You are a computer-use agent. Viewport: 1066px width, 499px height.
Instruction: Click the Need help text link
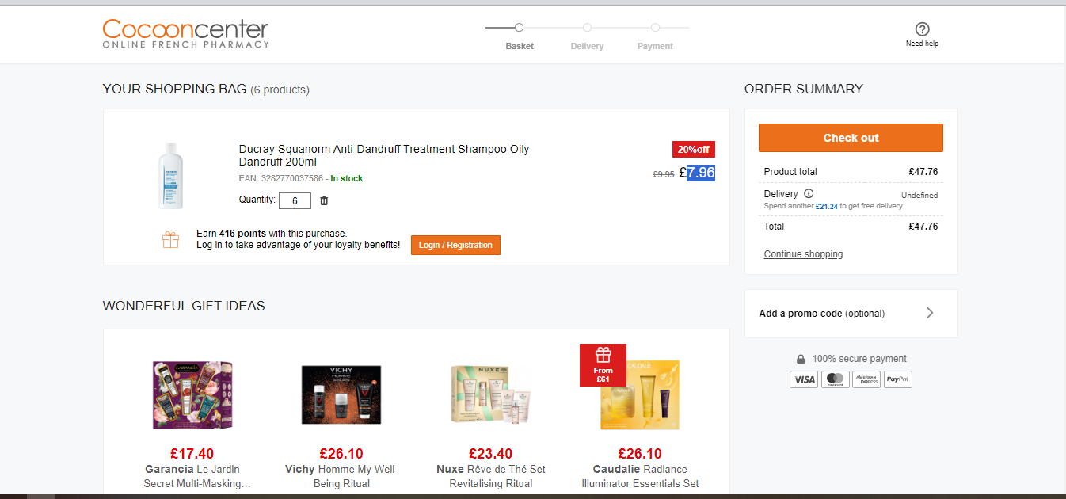pyautogui.click(x=922, y=44)
